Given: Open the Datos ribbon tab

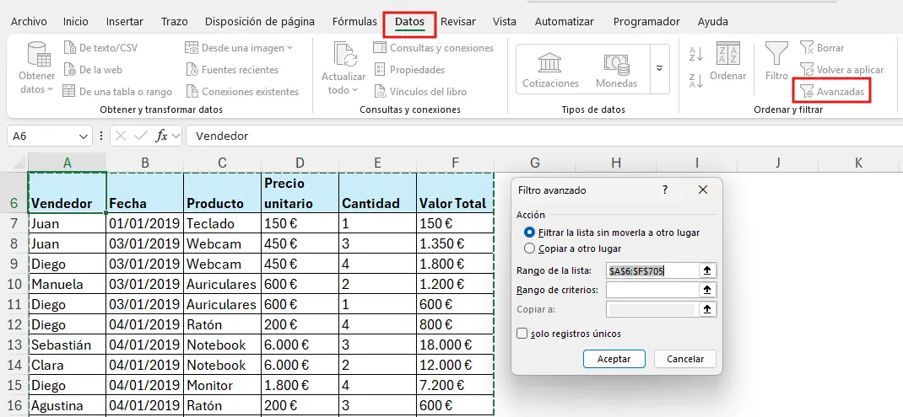Looking at the screenshot, I should click(409, 21).
